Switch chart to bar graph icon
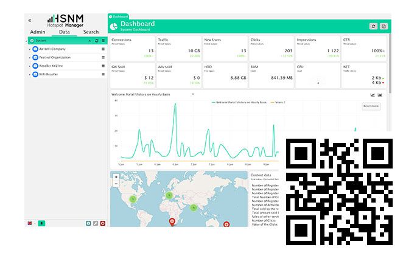 (x=380, y=95)
